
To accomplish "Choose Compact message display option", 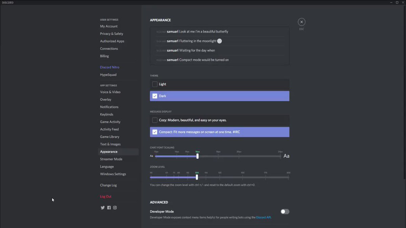I will point(220,132).
